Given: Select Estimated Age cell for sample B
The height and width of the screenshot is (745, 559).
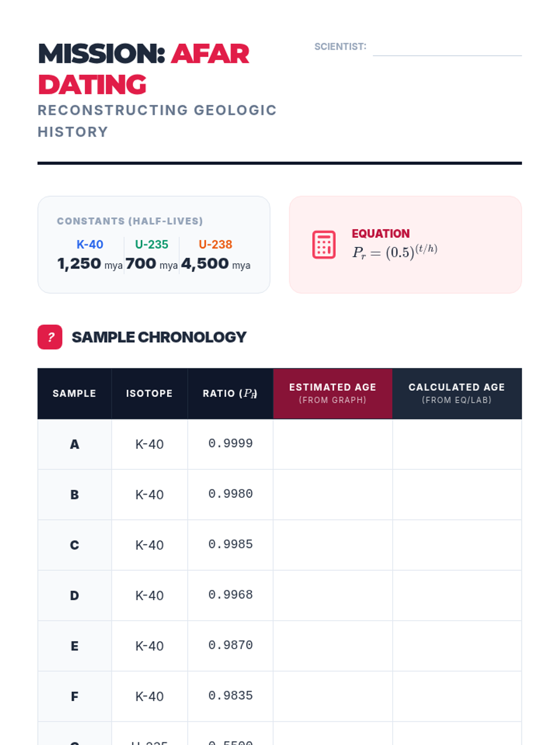Looking at the screenshot, I should click(333, 494).
